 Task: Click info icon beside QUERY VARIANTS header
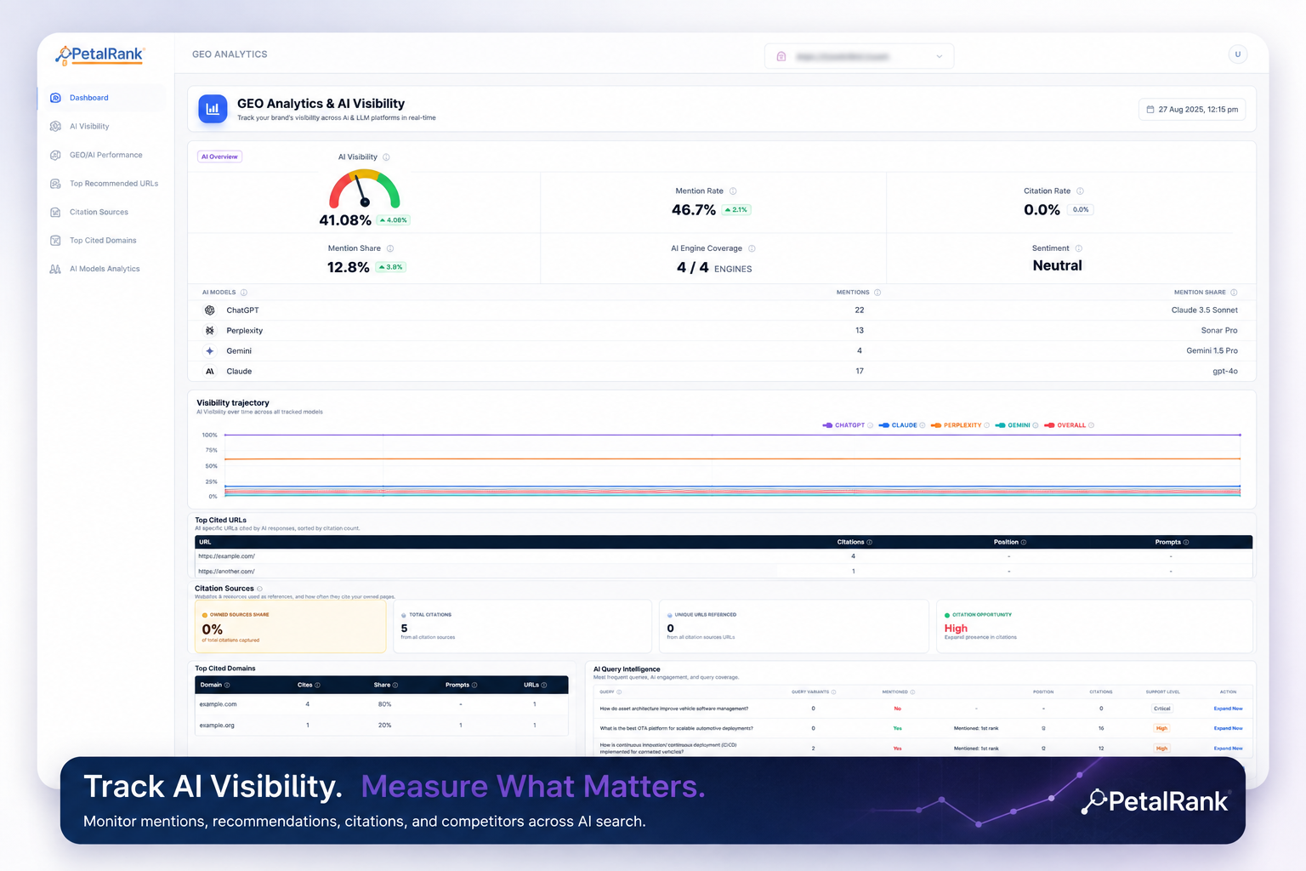(x=833, y=692)
